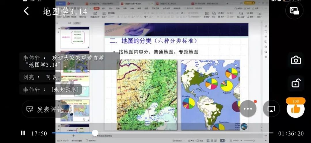Tap the back arrow beside 地图学3.14
This screenshot has height=143, width=311.
(x=26, y=11)
